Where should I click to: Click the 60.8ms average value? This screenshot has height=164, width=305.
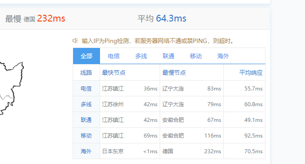click(253, 104)
